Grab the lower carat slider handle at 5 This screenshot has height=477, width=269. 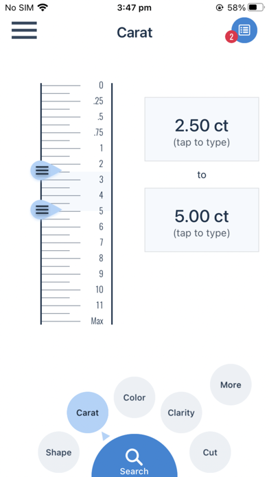click(x=45, y=210)
